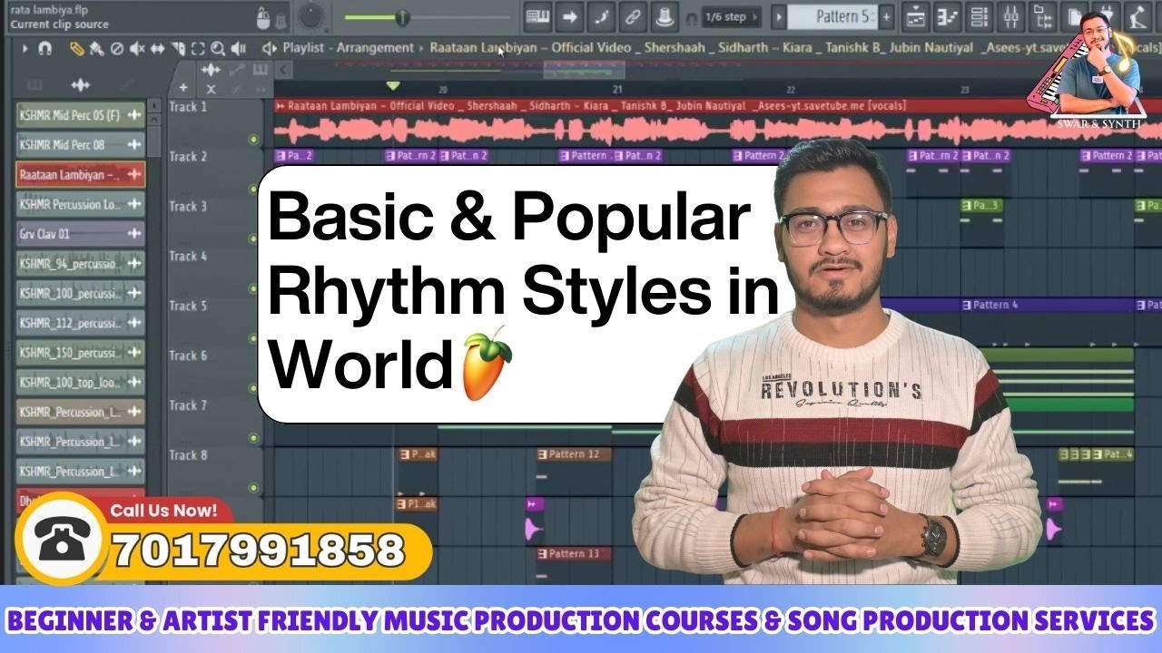The width and height of the screenshot is (1162, 653).
Task: Click Raataan Lambiyan clip breadcrumb title
Action: pos(794,48)
